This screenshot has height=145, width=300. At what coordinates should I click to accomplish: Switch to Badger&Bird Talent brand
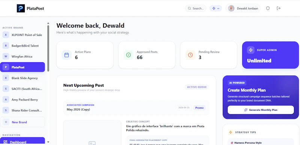[22, 46]
